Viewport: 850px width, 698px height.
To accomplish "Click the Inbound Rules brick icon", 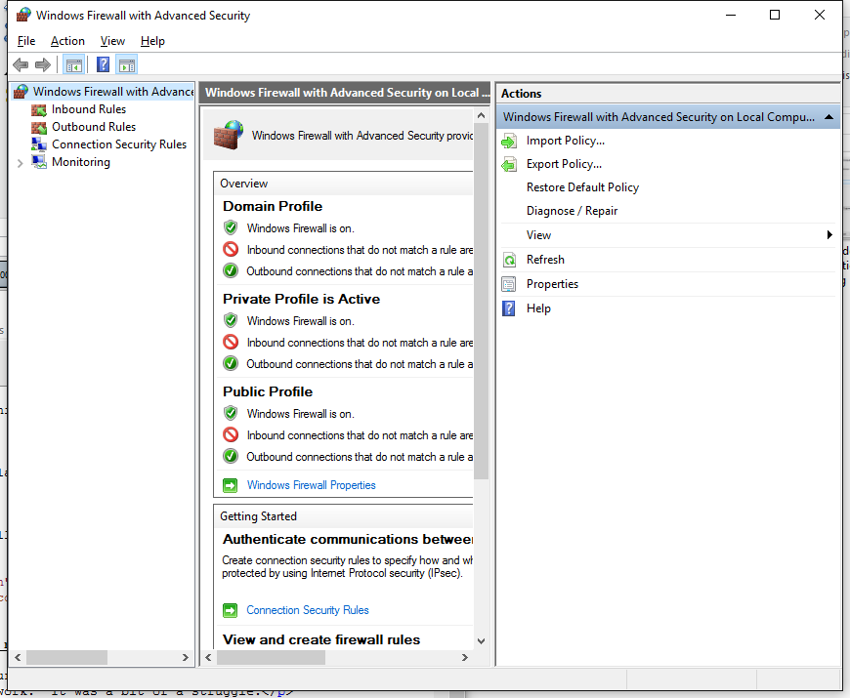I will pos(38,110).
